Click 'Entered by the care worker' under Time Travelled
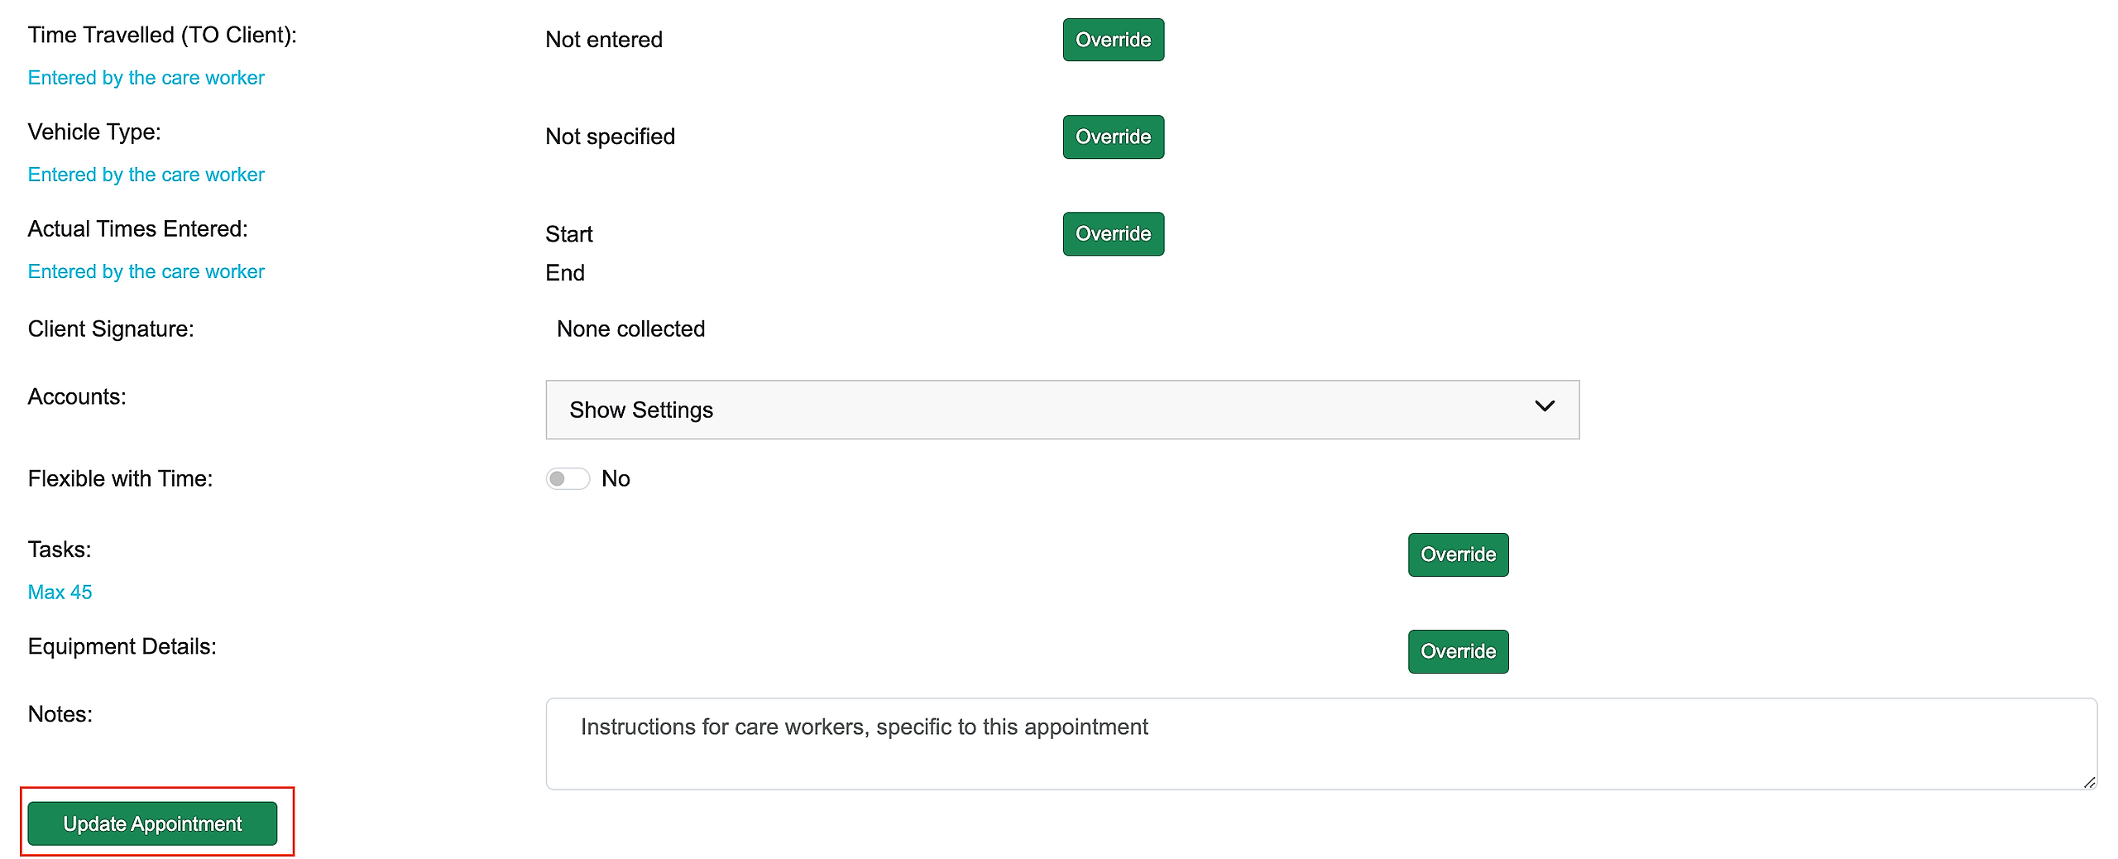This screenshot has width=2118, height=859. tap(146, 78)
